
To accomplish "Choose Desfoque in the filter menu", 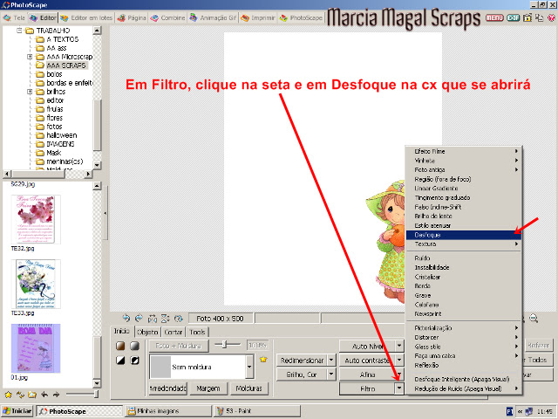I will [464, 235].
